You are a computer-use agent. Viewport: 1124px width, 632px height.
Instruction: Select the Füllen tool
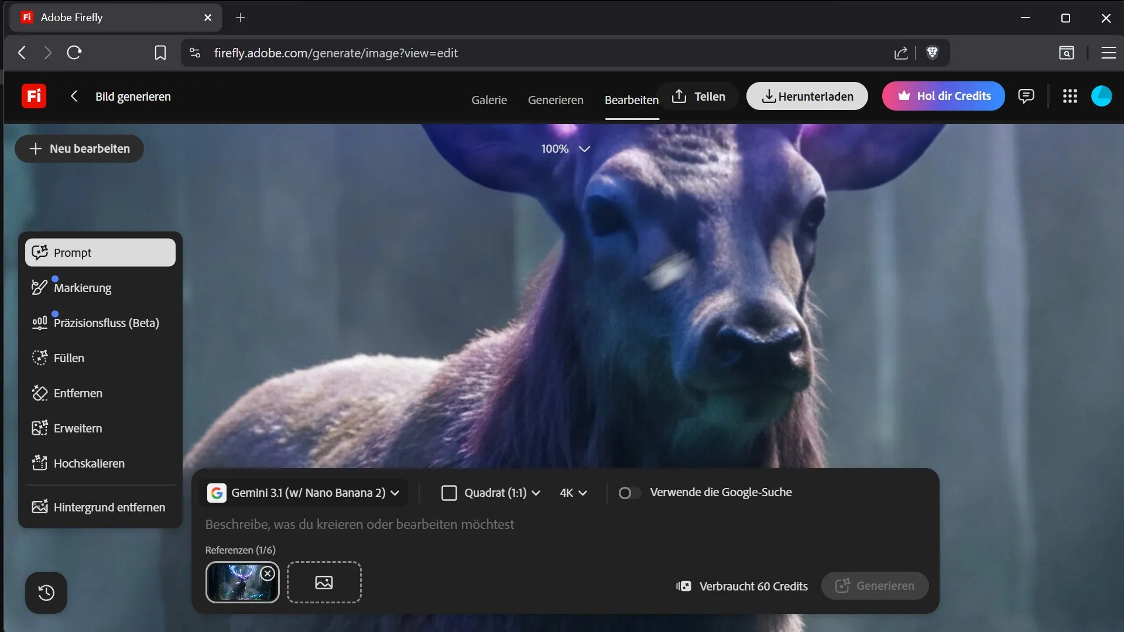click(100, 358)
